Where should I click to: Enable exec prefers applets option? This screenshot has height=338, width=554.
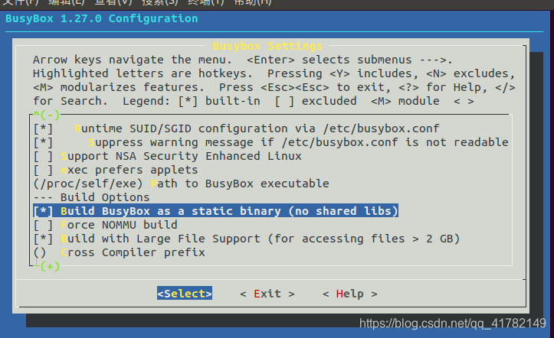pos(43,170)
